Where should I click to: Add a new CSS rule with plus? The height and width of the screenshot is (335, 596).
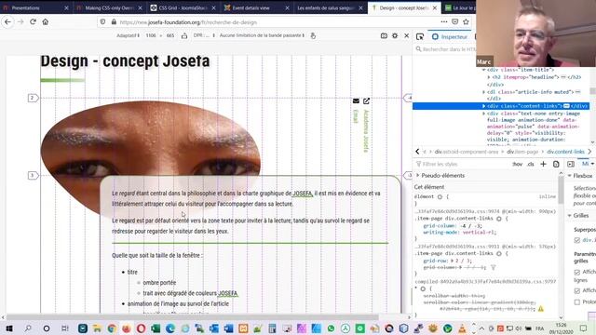coord(543,164)
